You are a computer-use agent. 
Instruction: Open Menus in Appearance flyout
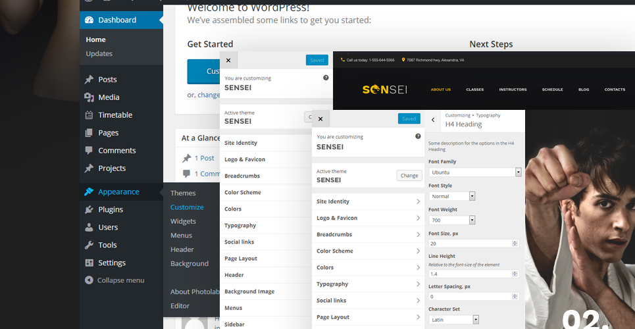point(182,236)
